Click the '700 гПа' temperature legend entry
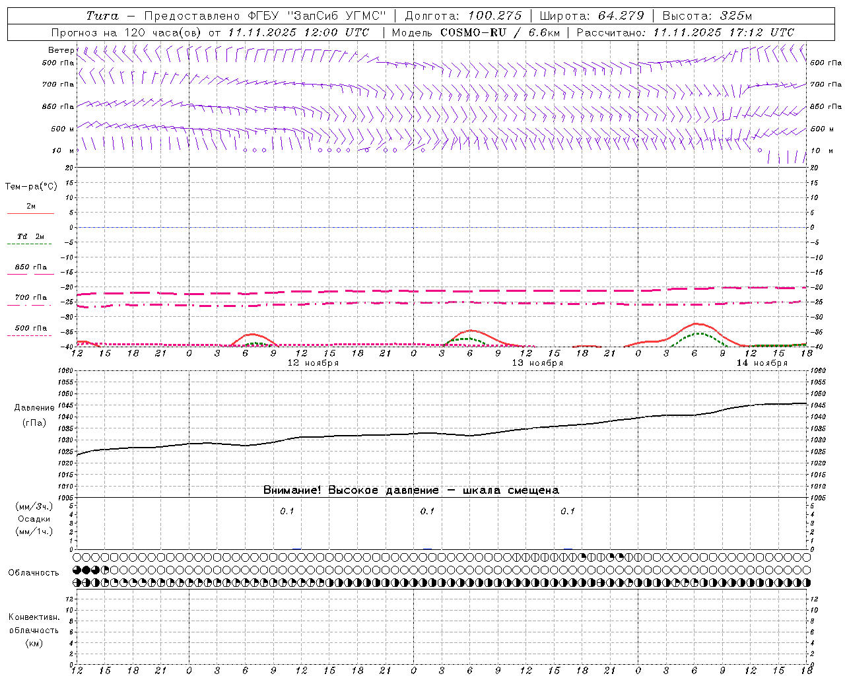 [30, 298]
